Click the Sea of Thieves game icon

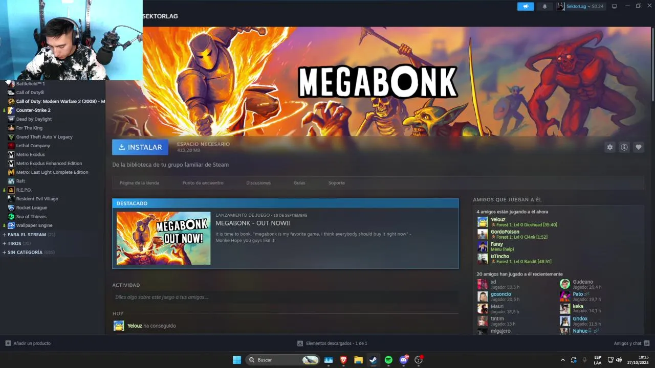click(x=11, y=217)
